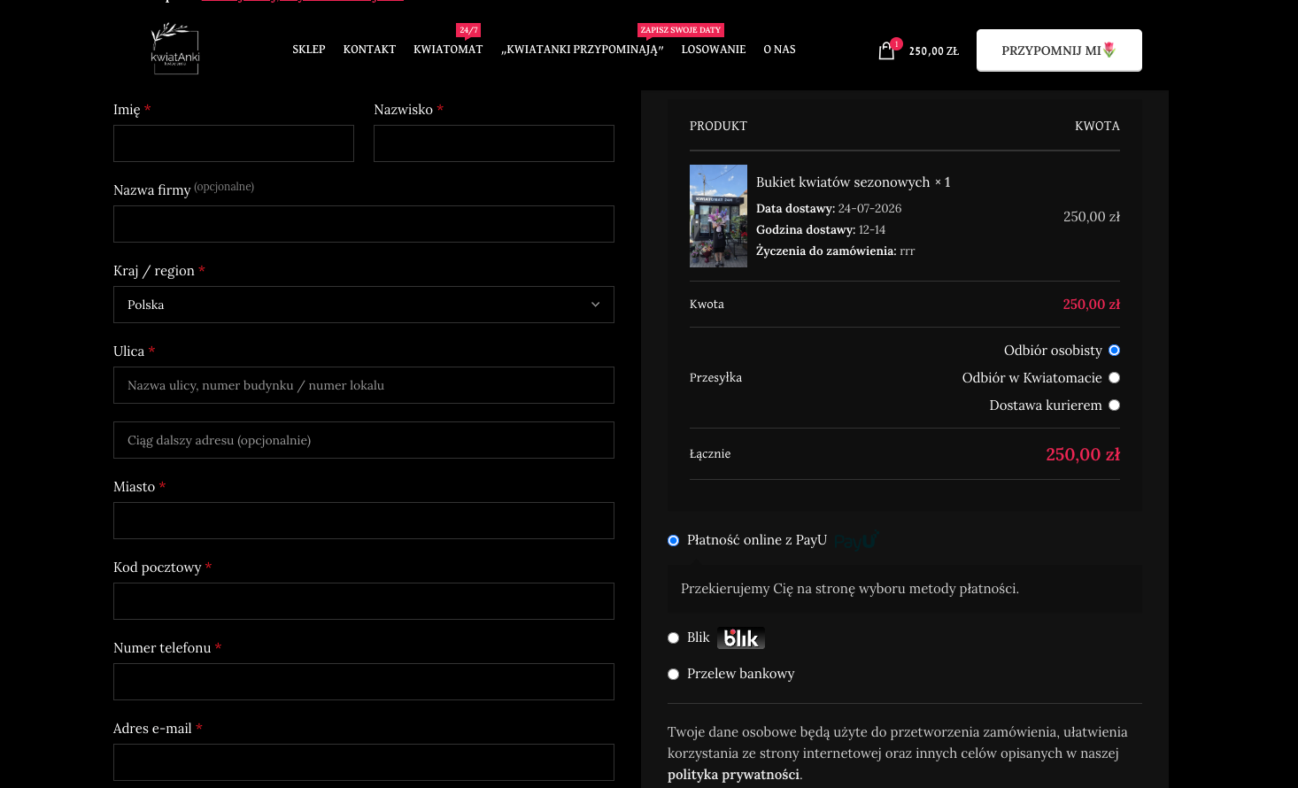The height and width of the screenshot is (788, 1298).
Task: Click the Numer telefonu input field
Action: pyautogui.click(x=364, y=682)
